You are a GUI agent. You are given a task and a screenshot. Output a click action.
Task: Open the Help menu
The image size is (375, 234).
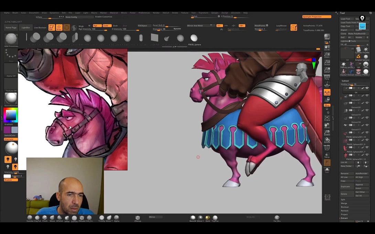(x=245, y=13)
